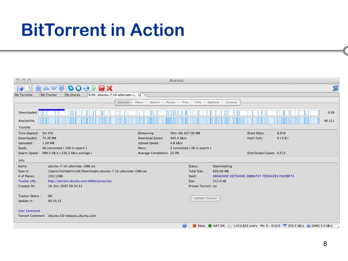Viewport: 348px width, 261px height.
Task: Click the blue info icon in status bar
Action: pos(185,226)
